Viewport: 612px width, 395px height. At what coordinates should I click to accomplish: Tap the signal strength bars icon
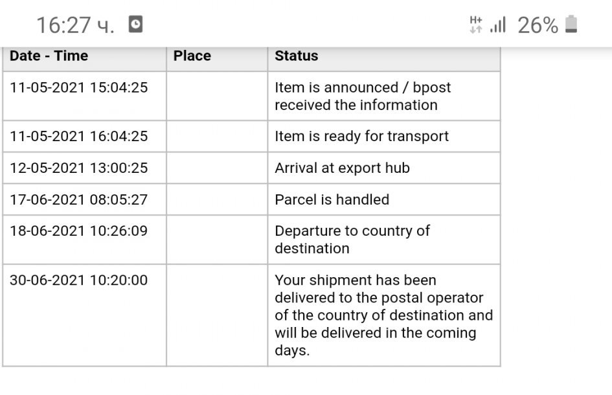(x=497, y=25)
